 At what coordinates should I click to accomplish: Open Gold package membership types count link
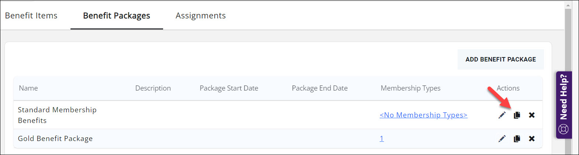click(382, 139)
